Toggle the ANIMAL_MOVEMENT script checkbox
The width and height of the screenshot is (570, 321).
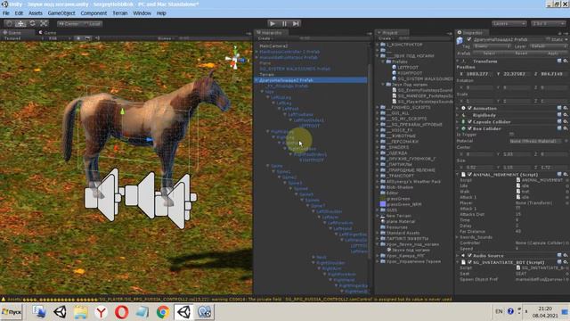tap(469, 175)
